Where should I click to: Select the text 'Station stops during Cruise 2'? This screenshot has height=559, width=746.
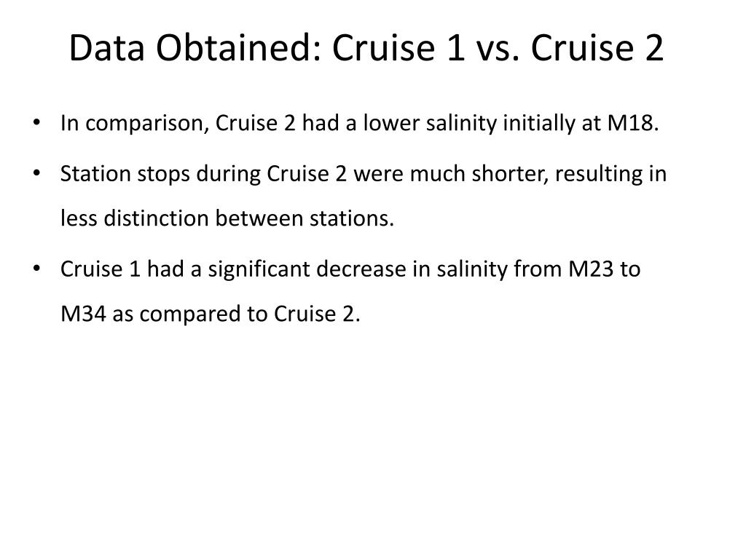pos(204,174)
